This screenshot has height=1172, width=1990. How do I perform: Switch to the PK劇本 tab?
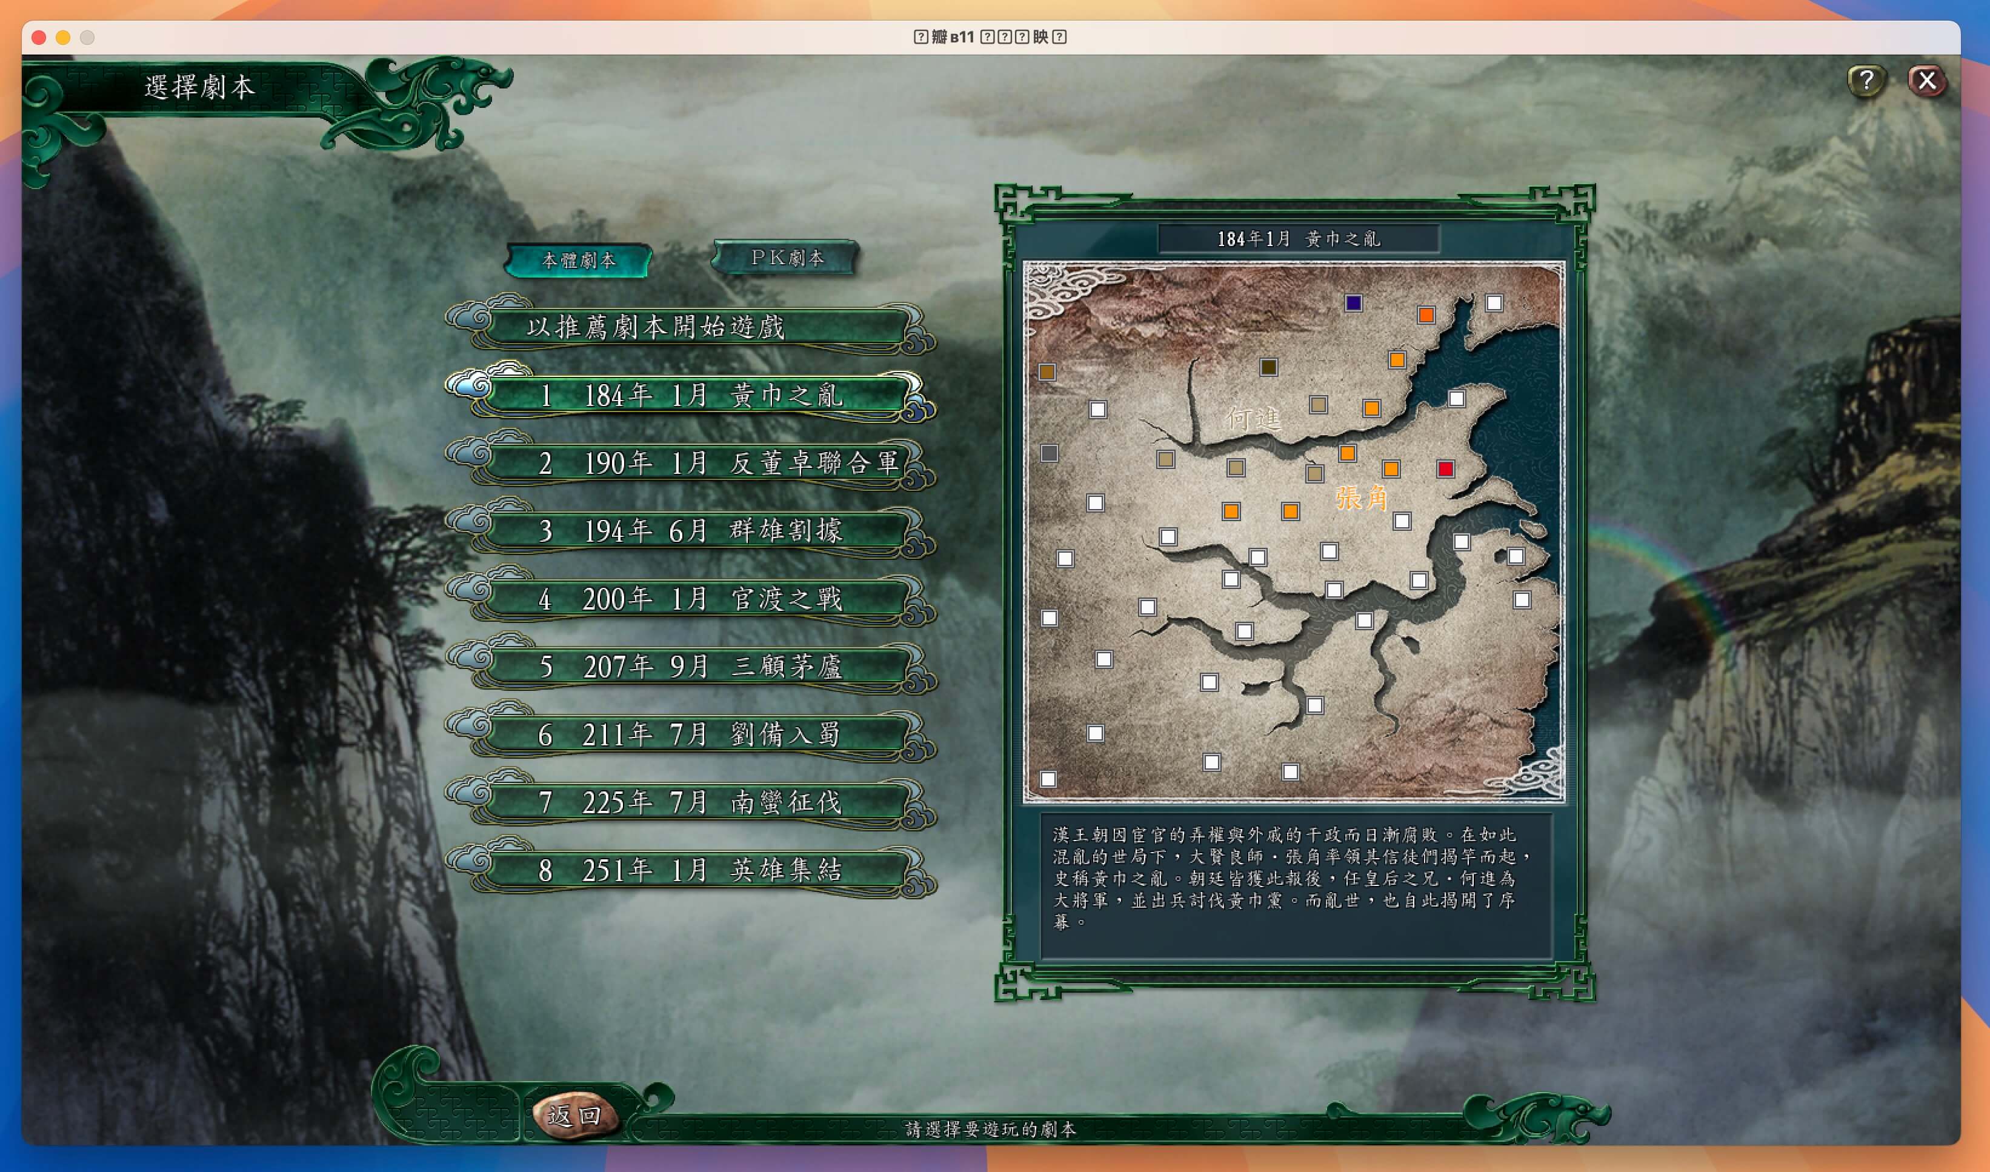(x=787, y=258)
